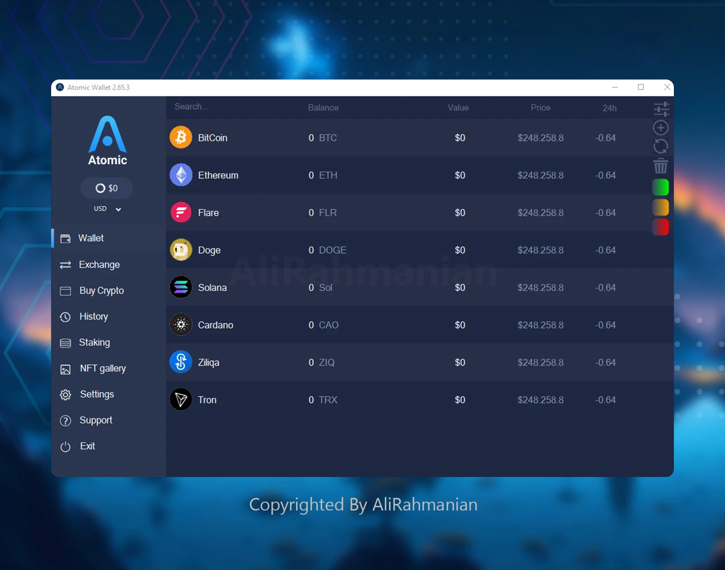Sort by the 24h column header

pyautogui.click(x=609, y=108)
